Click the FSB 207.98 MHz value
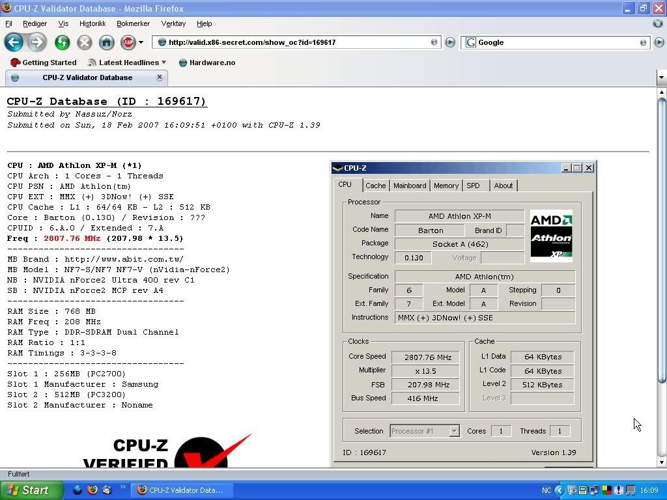Image resolution: width=667 pixels, height=500 pixels. [x=425, y=385]
